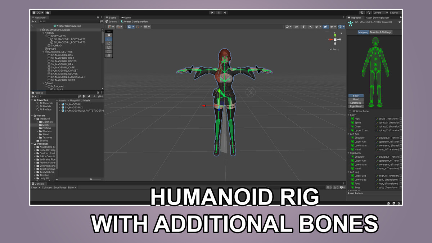This screenshot has height=243, width=432.
Task: Click the Avatar icon in Inspector header
Action: pyautogui.click(x=351, y=23)
